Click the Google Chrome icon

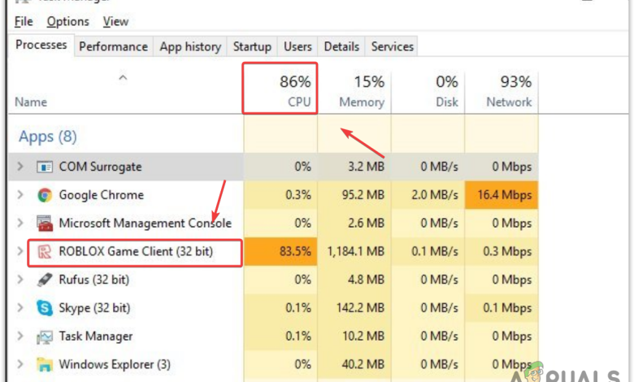tap(45, 195)
